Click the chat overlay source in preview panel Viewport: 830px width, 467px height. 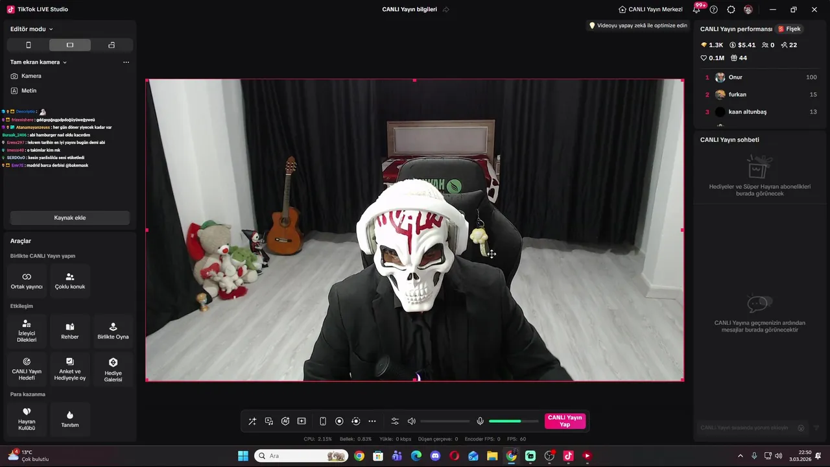click(x=57, y=139)
